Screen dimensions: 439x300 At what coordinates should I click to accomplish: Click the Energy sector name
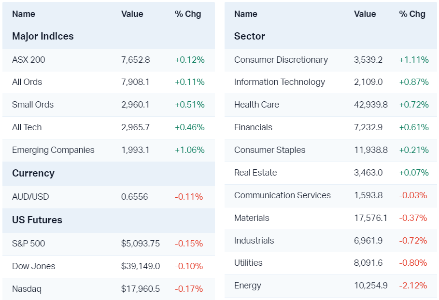(x=248, y=286)
